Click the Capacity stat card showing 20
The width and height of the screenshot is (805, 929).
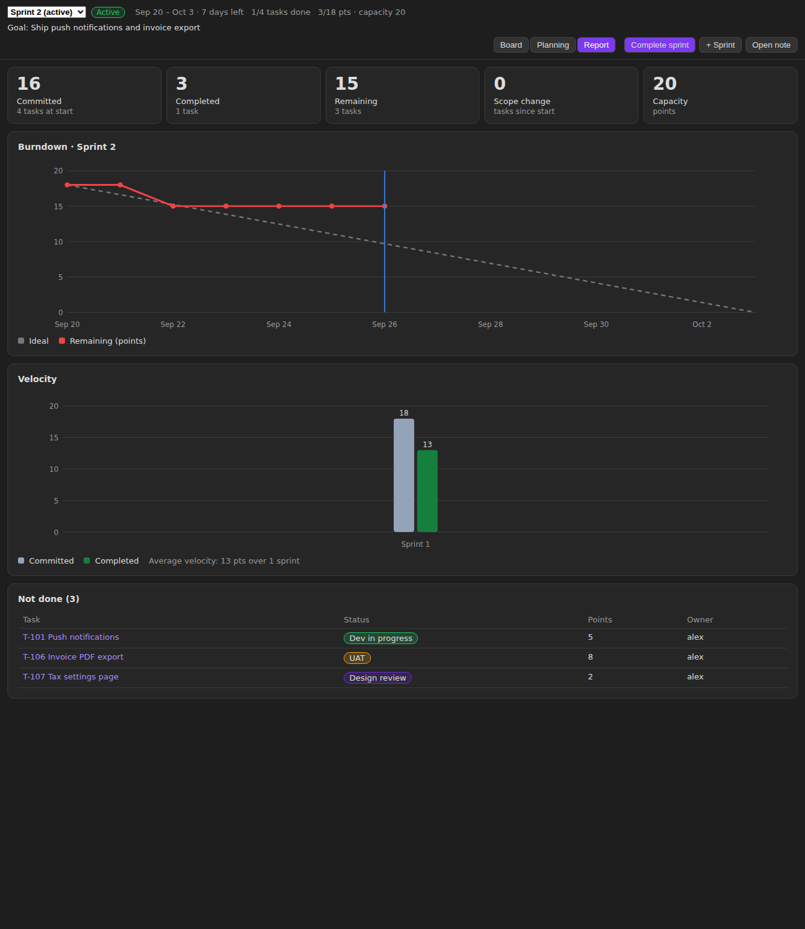point(720,95)
